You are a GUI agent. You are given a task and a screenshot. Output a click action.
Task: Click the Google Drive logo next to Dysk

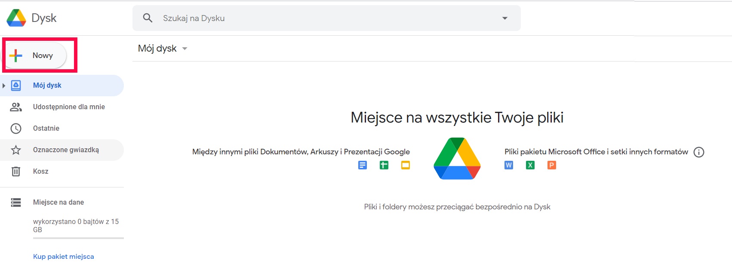pyautogui.click(x=16, y=18)
